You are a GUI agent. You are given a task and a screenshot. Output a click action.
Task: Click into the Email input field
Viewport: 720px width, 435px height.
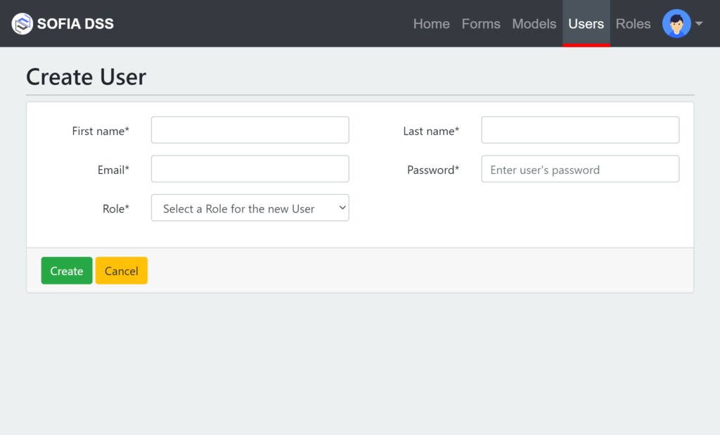250,169
